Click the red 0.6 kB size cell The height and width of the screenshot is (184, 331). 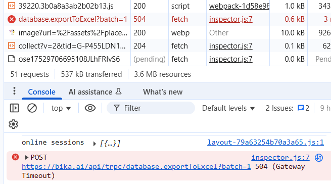click(x=289, y=19)
